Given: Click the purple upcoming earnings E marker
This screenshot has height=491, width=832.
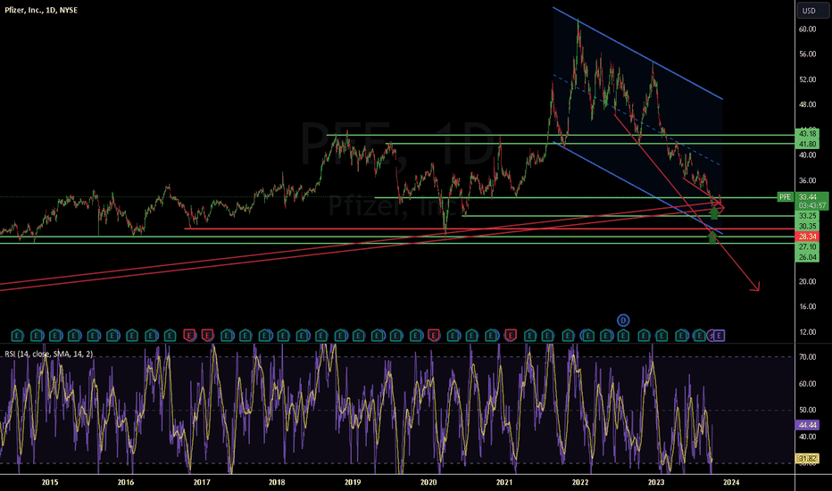Looking at the screenshot, I should (719, 336).
